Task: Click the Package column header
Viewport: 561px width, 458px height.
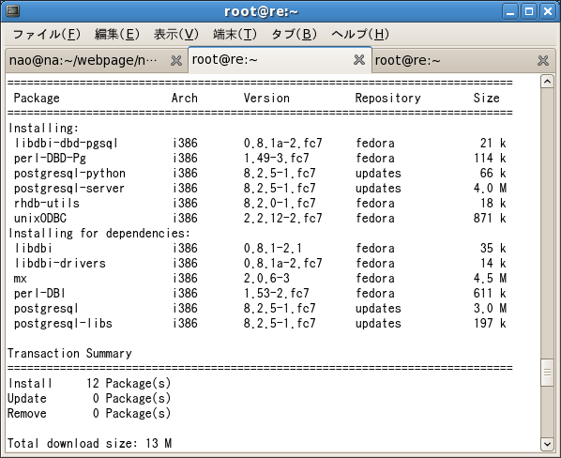Action: [x=37, y=98]
